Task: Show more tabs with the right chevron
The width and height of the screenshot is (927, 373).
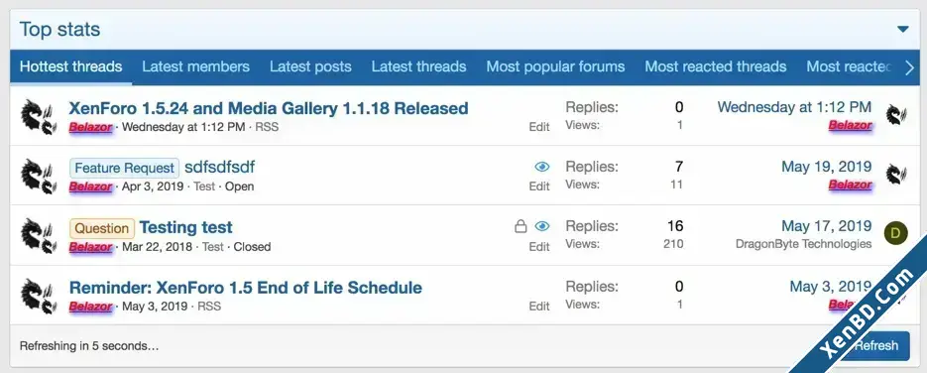Action: coord(909,67)
